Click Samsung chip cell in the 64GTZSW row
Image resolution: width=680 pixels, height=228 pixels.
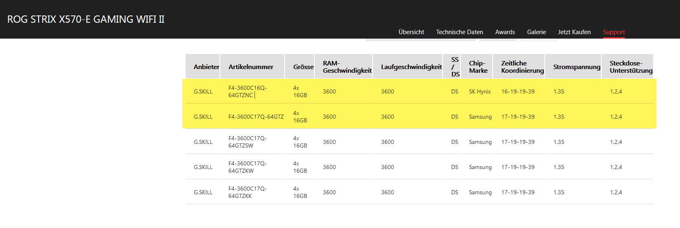pos(480,142)
